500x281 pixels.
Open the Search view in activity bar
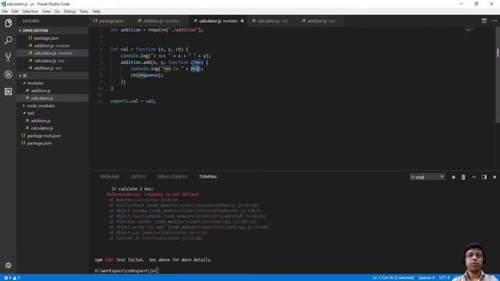[9, 40]
